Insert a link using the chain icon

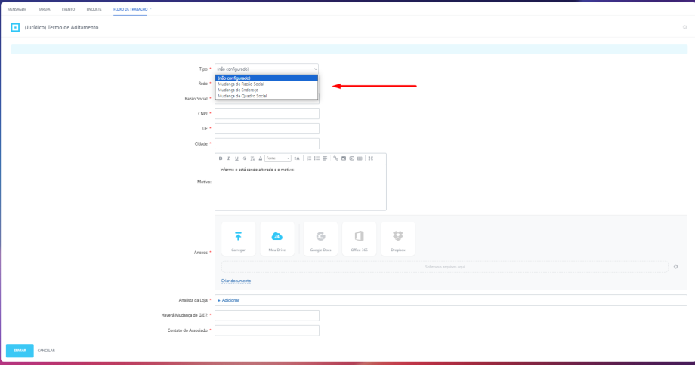coord(335,158)
